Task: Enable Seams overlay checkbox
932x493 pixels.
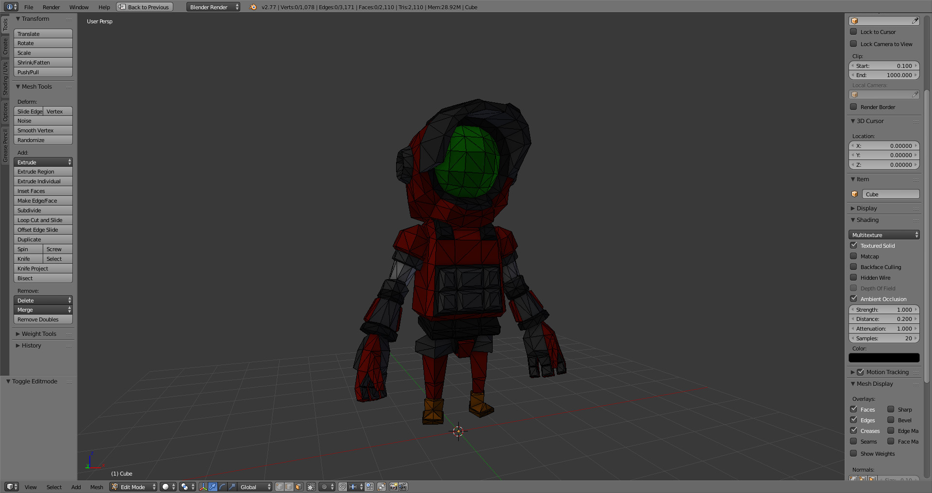Action: pos(853,441)
